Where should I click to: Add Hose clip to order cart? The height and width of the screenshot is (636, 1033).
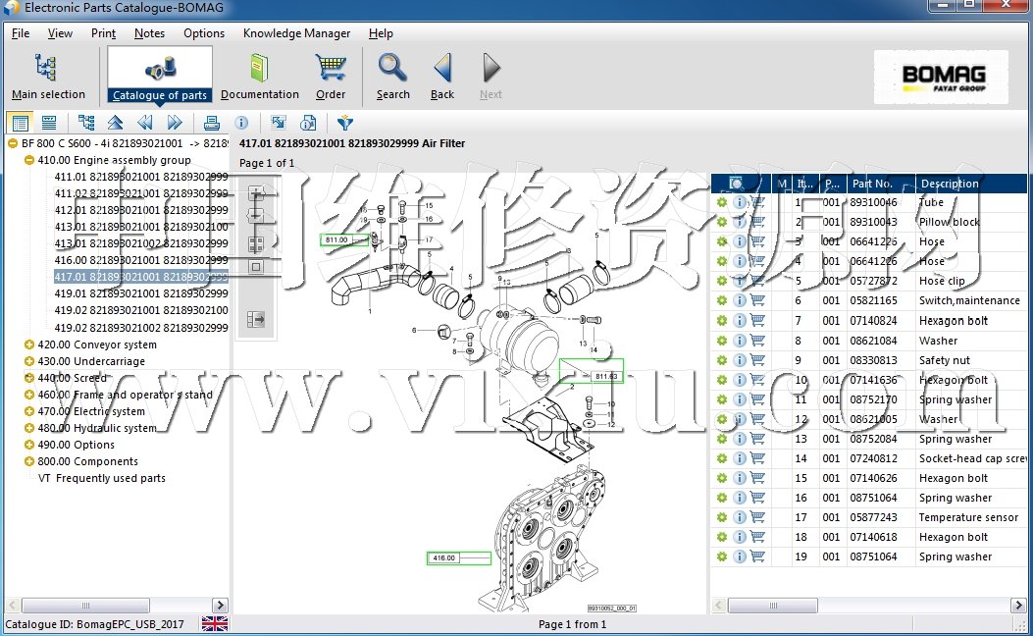[757, 282]
